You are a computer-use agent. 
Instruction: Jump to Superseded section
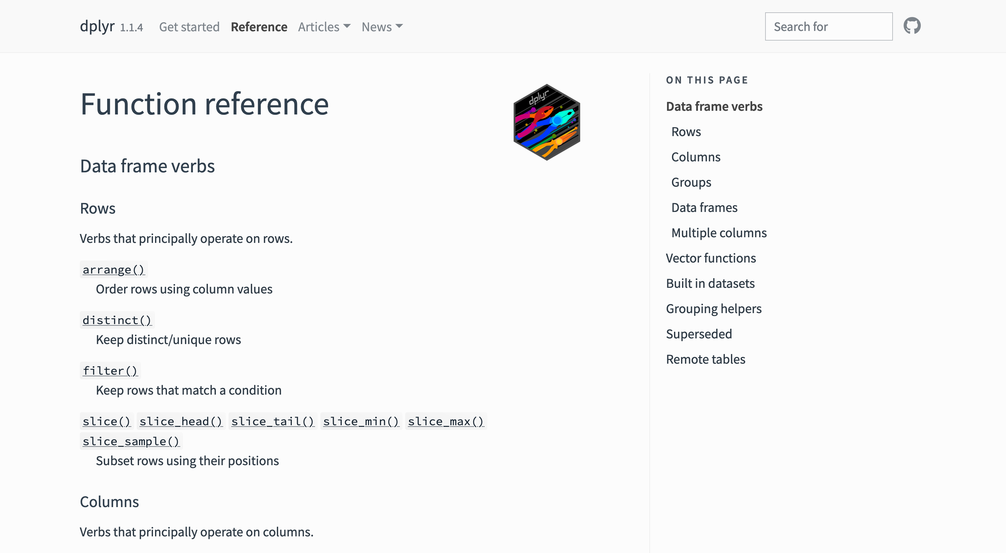(699, 333)
